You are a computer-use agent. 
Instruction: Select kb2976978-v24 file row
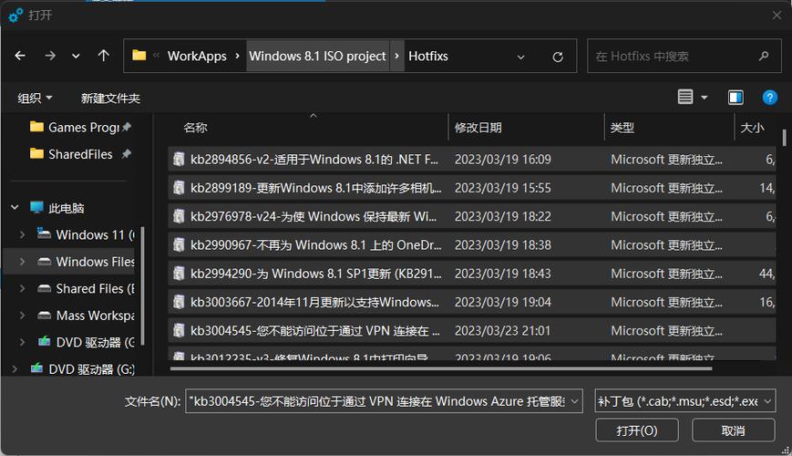(472, 216)
